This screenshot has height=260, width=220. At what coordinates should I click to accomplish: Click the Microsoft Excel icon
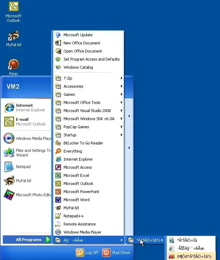click(x=58, y=175)
